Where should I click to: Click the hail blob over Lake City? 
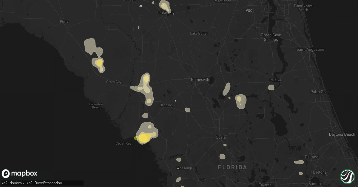pyautogui.click(x=164, y=6)
